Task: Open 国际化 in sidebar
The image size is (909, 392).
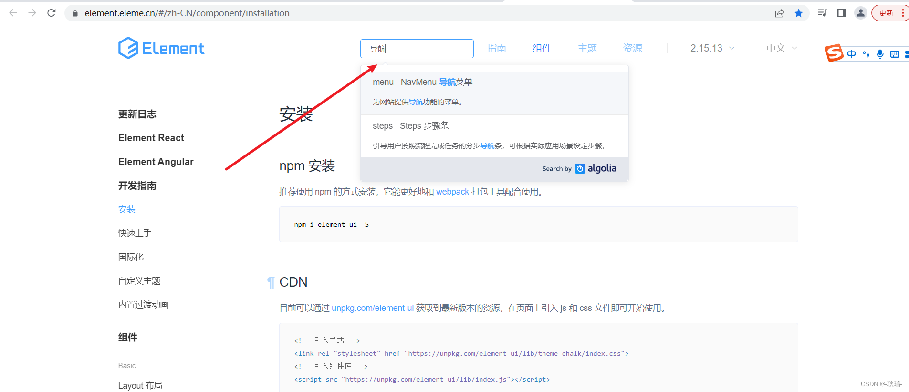Action: coord(131,257)
